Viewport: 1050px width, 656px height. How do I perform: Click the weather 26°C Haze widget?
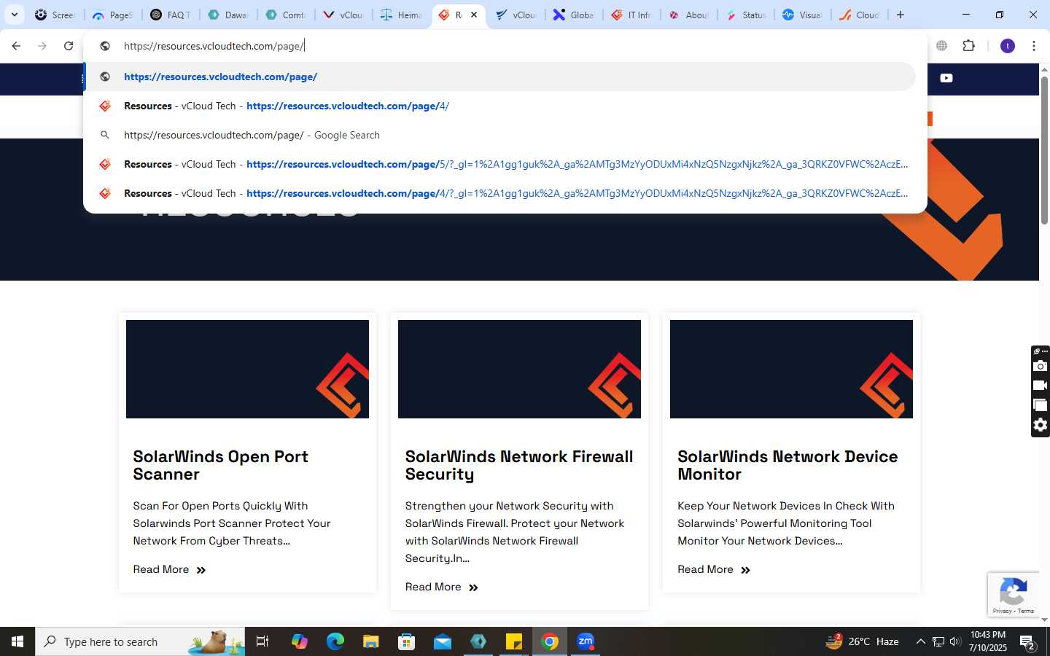point(862,641)
